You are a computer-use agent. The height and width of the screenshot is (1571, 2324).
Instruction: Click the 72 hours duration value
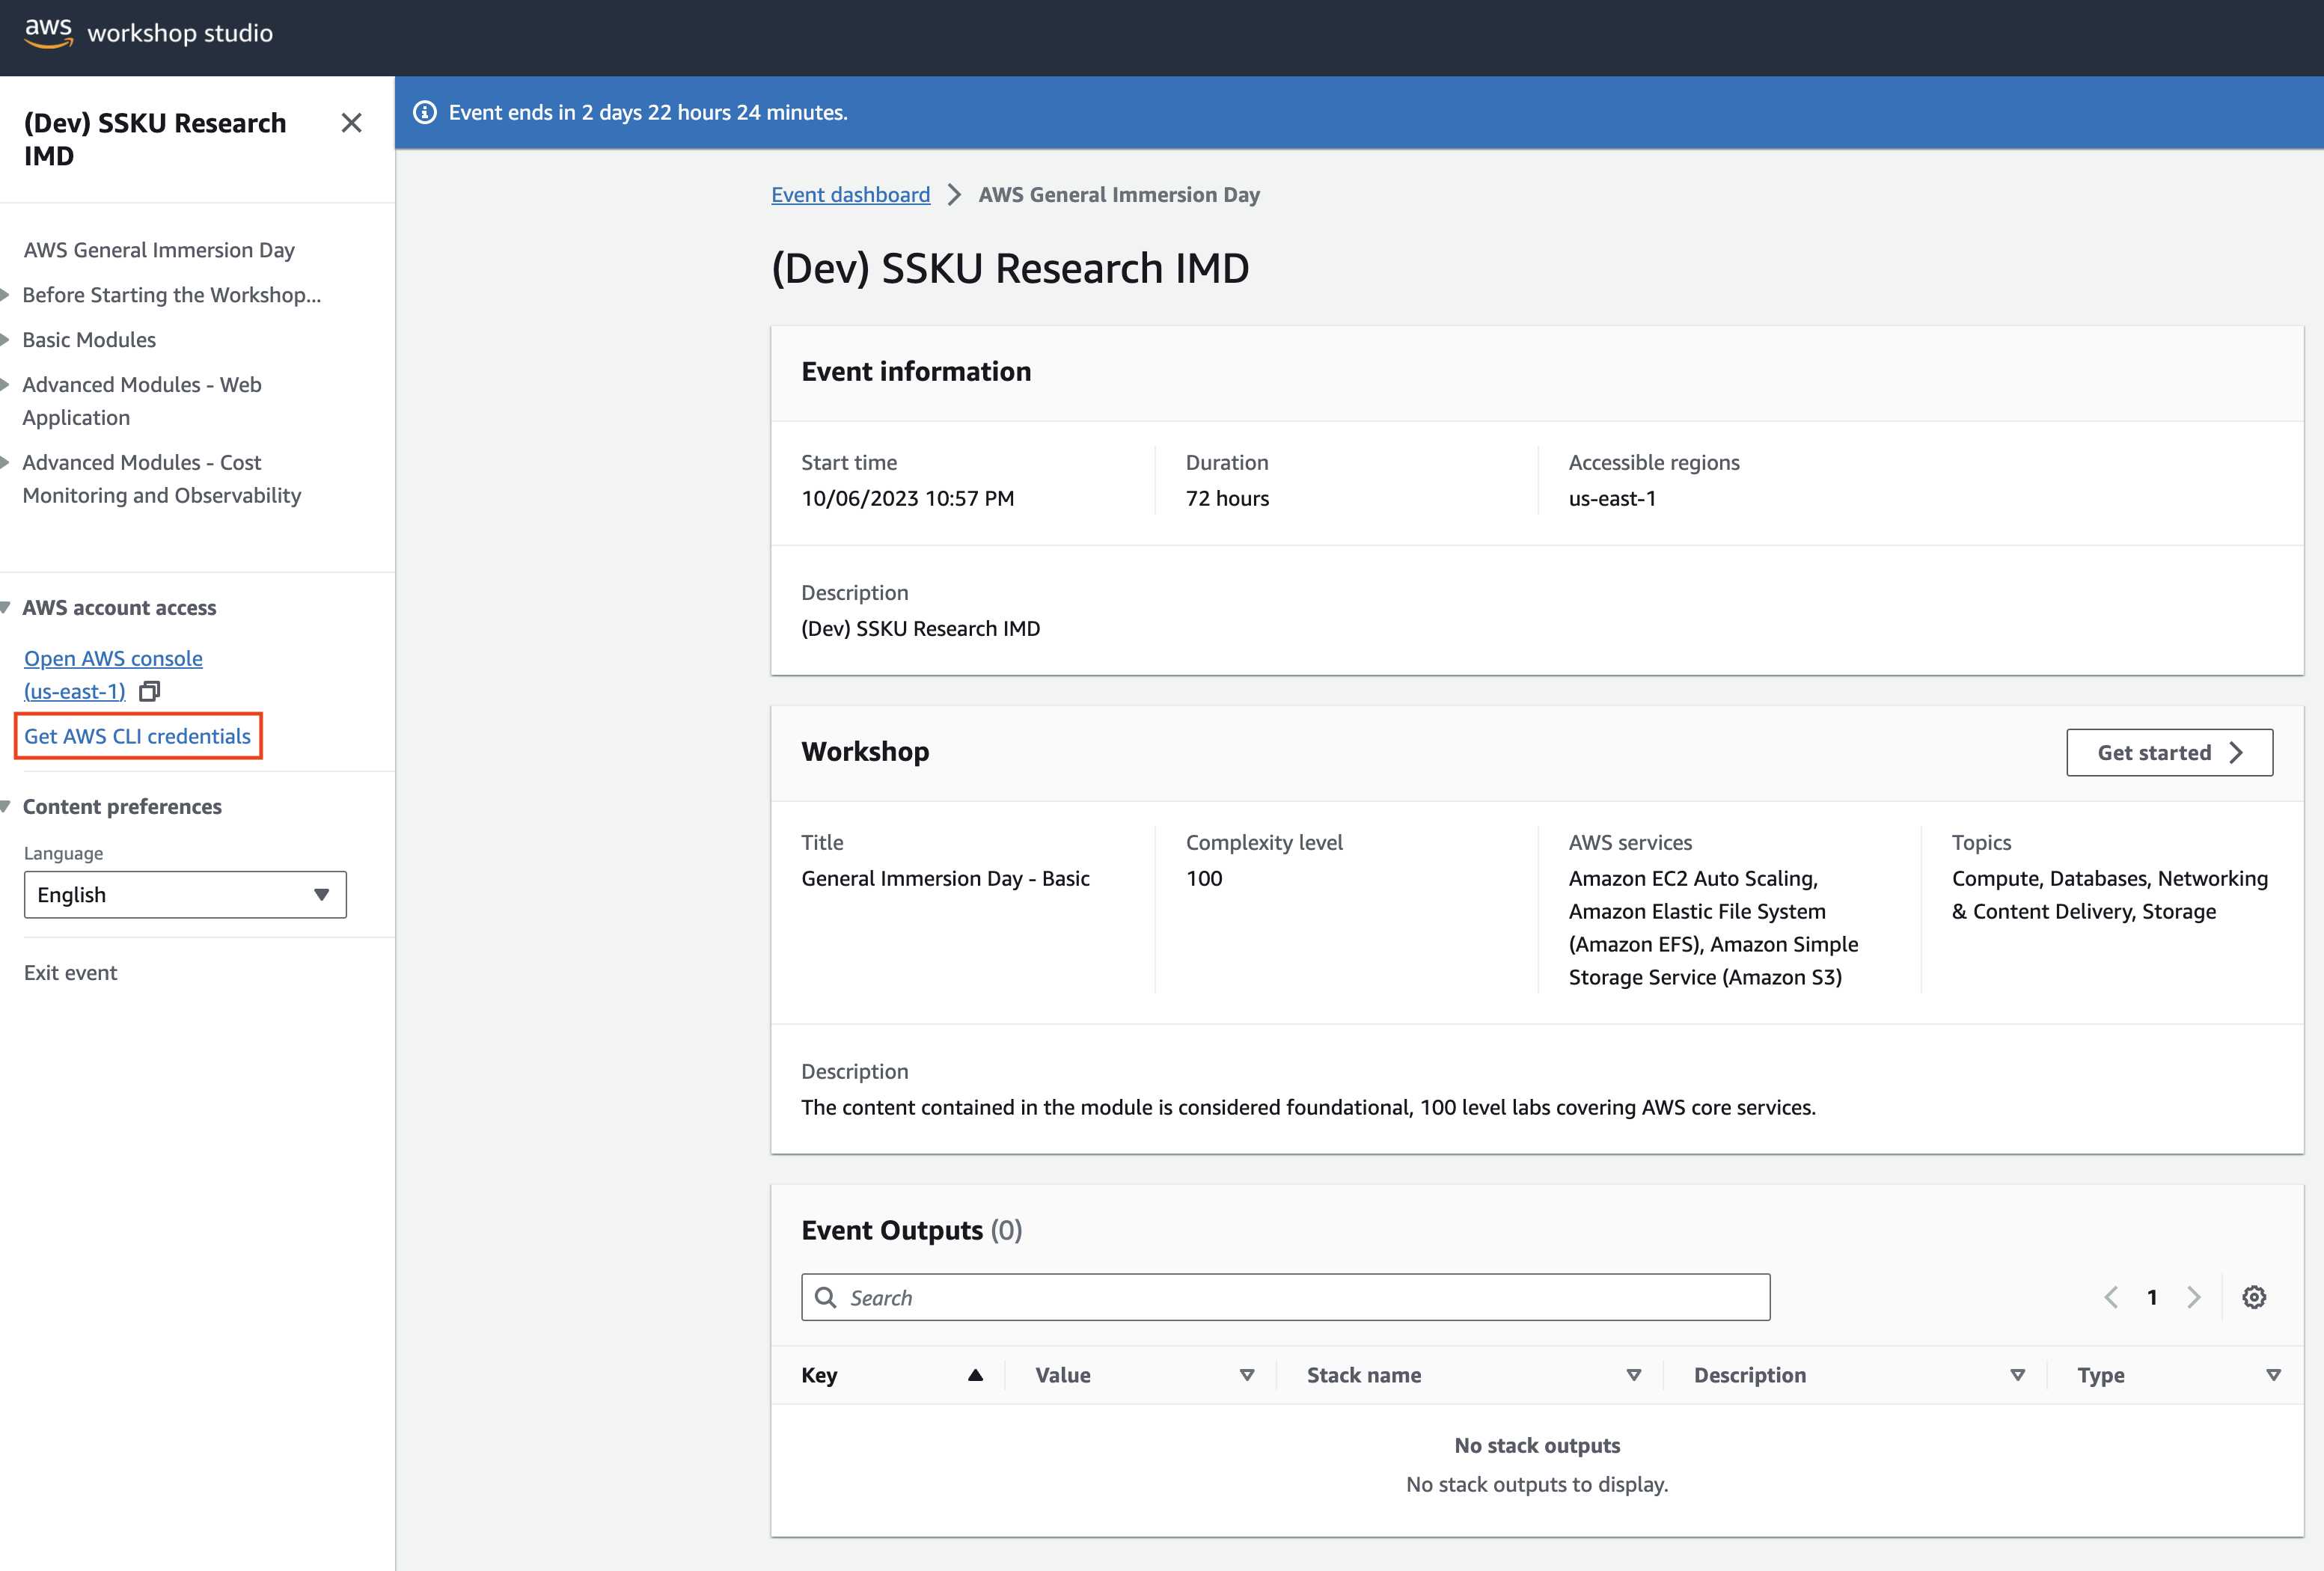pos(1227,498)
